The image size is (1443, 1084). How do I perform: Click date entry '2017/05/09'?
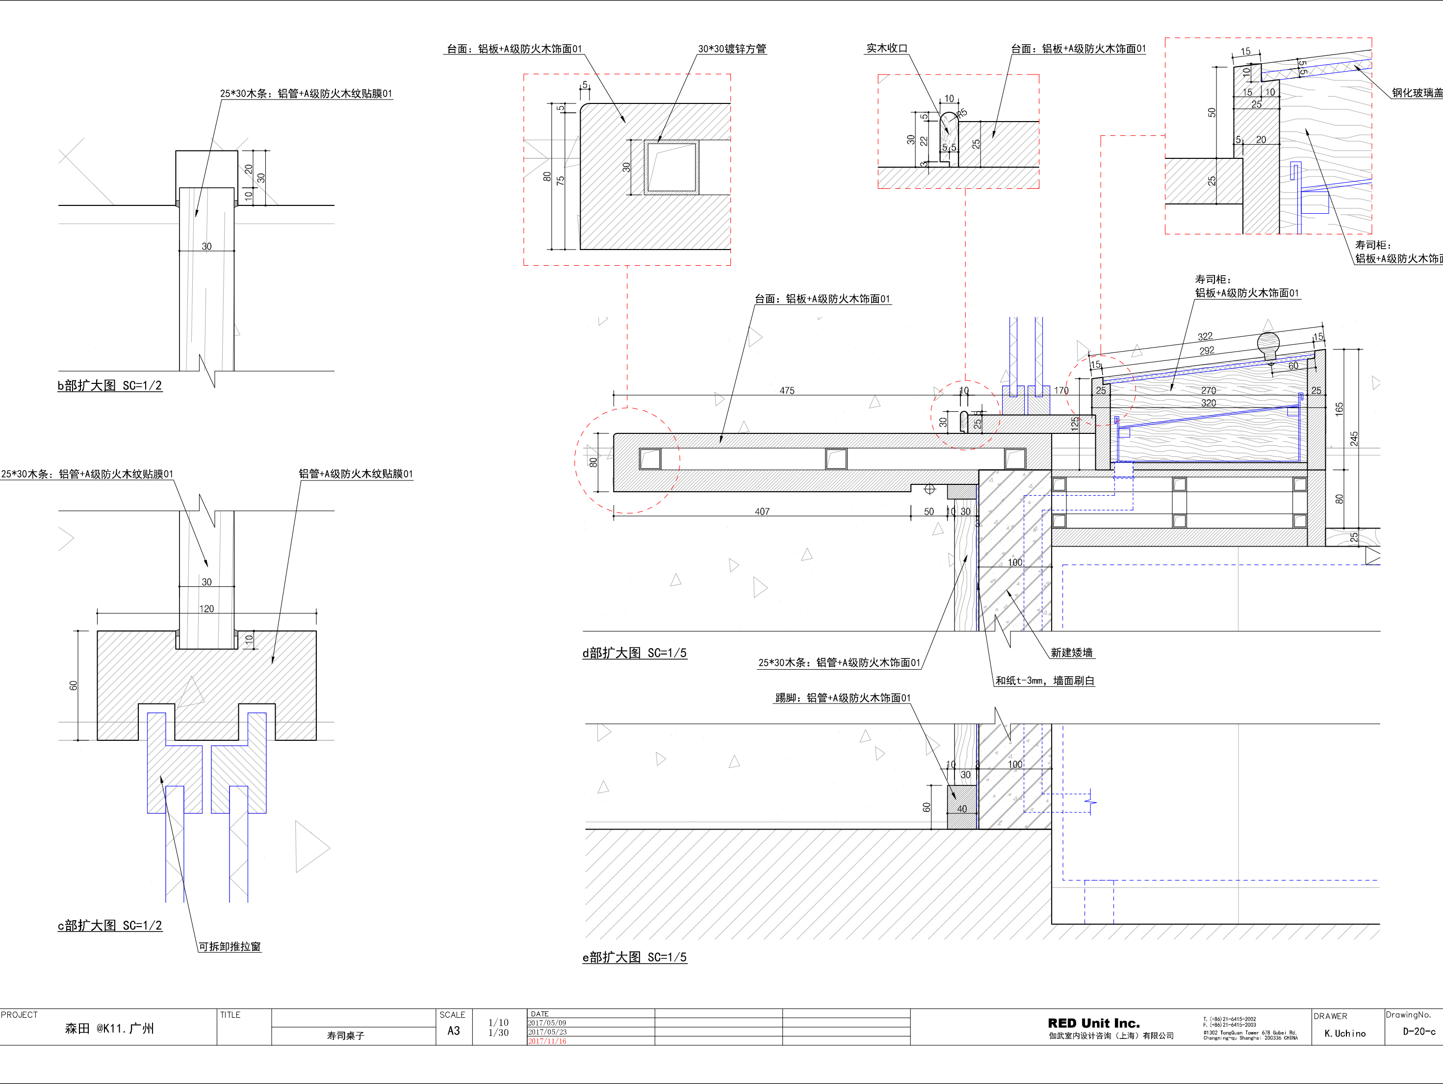pyautogui.click(x=547, y=1023)
